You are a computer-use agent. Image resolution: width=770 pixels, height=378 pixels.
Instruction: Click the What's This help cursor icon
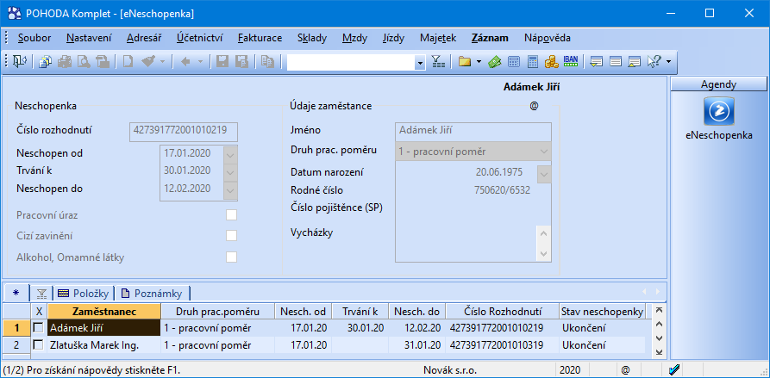coord(654,61)
